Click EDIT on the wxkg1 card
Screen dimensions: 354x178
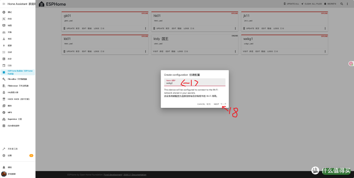click(x=260, y=51)
